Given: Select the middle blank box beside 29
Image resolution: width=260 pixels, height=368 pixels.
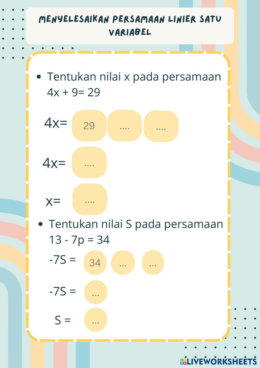Looking at the screenshot, I should pyautogui.click(x=125, y=126).
